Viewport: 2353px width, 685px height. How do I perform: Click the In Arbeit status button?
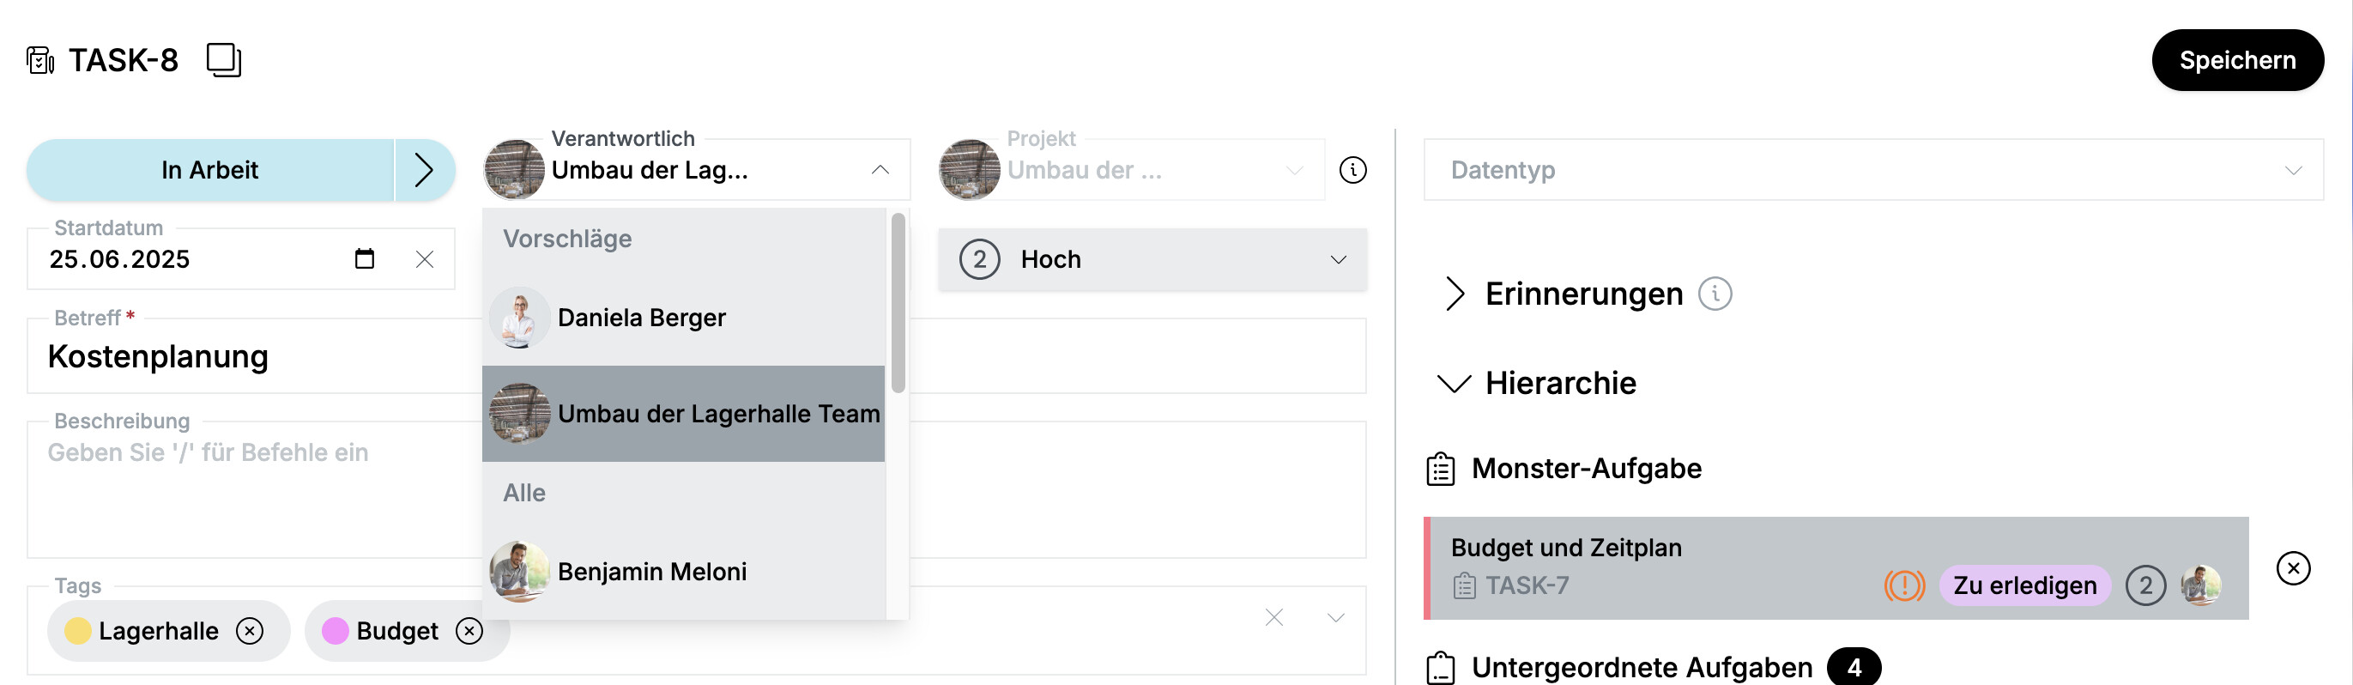tap(210, 170)
